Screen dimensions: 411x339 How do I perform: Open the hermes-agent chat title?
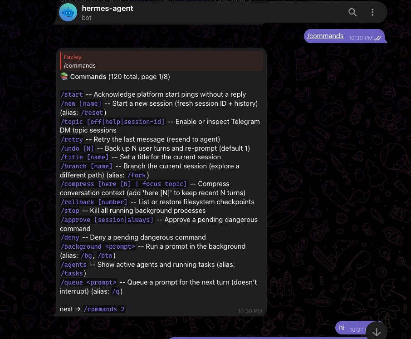[108, 8]
